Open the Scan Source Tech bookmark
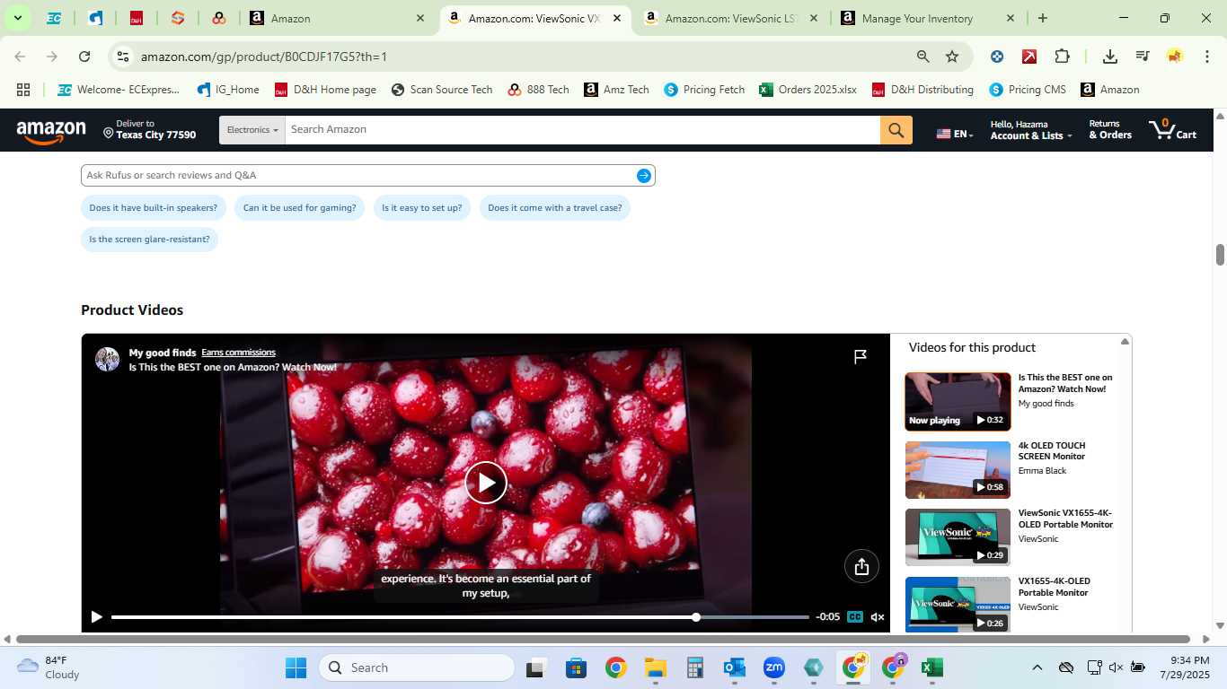 pos(441,90)
